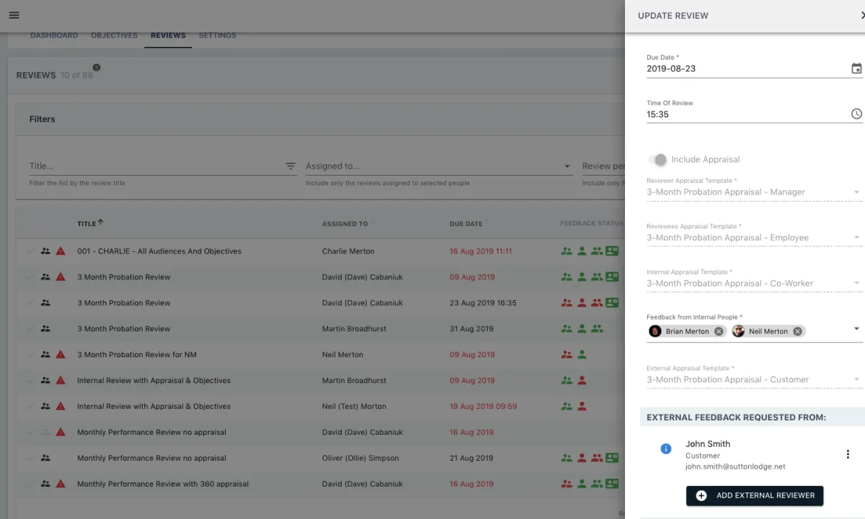Screen dimensions: 865x519
Task: Tick checkmark on Oliver (Ollie) Simpson row
Action: point(30,459)
